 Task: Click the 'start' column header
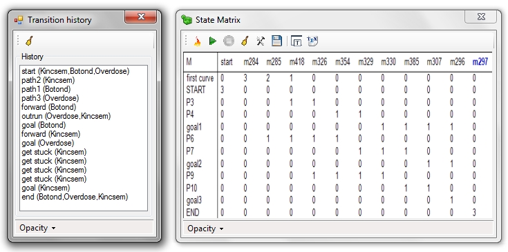(x=227, y=61)
